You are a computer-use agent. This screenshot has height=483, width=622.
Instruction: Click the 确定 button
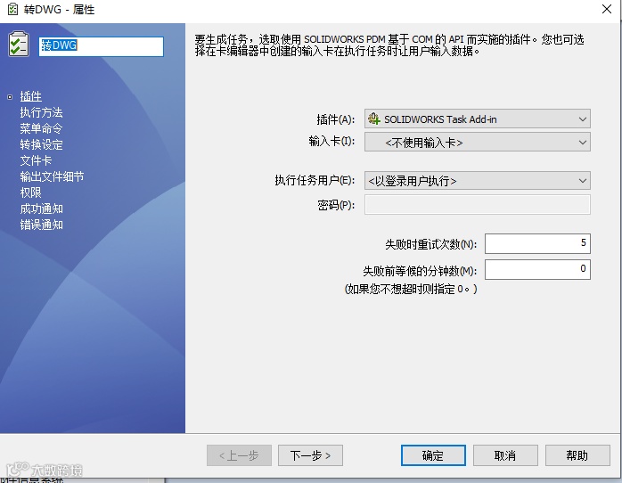(x=433, y=455)
